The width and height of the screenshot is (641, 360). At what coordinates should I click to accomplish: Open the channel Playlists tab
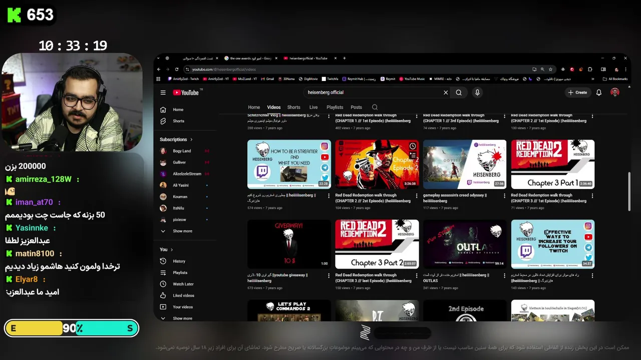click(x=335, y=107)
